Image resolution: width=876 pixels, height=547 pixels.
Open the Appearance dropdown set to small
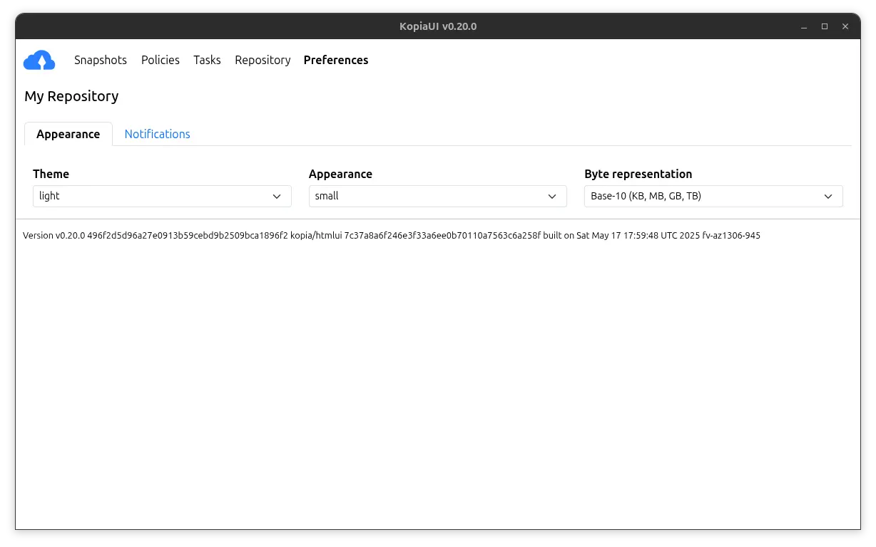(438, 196)
